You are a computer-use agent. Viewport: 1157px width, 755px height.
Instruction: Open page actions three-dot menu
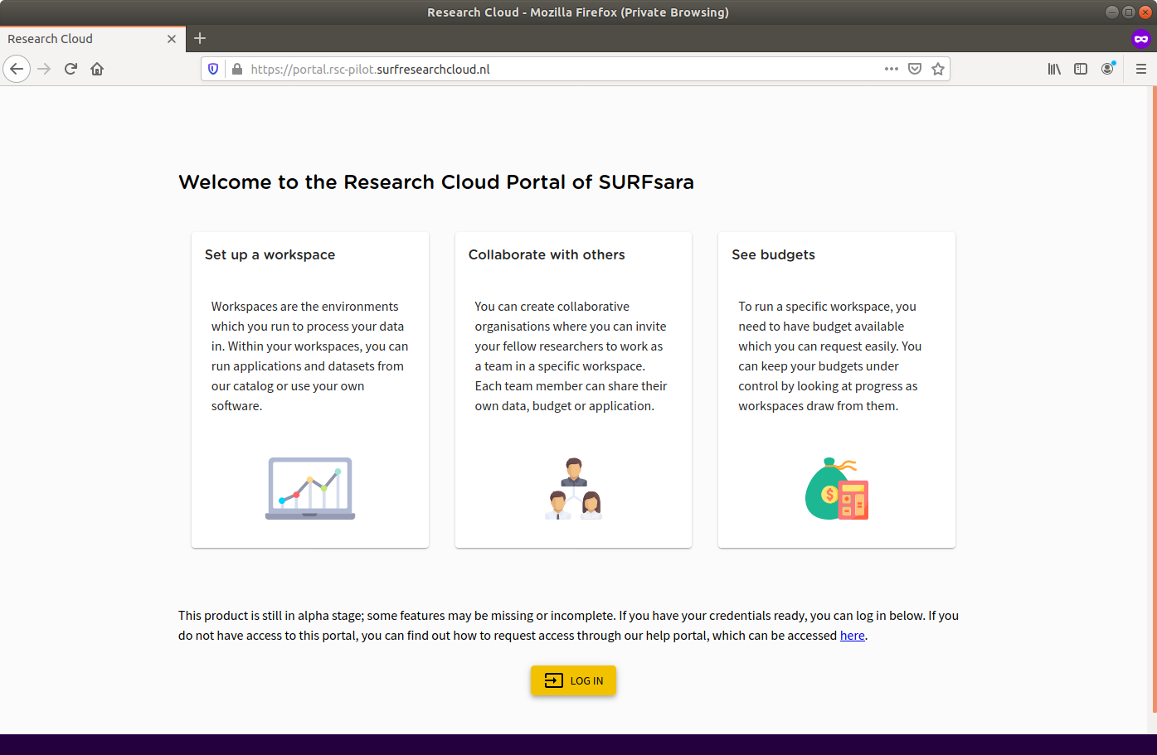coord(892,69)
